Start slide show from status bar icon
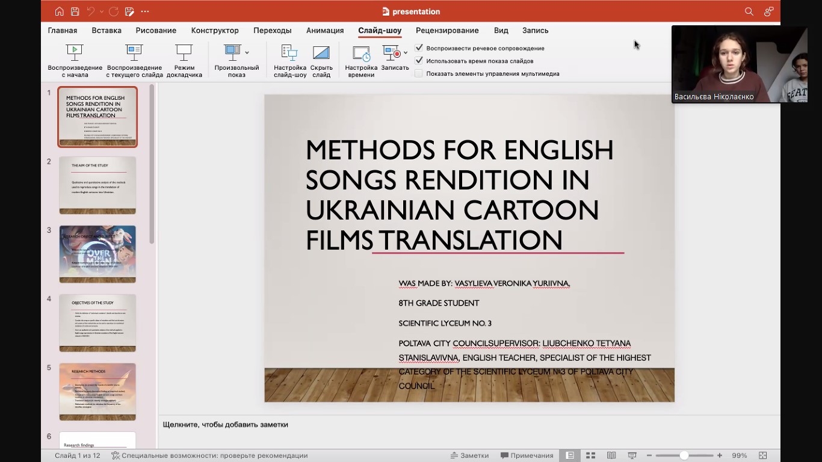 632,455
